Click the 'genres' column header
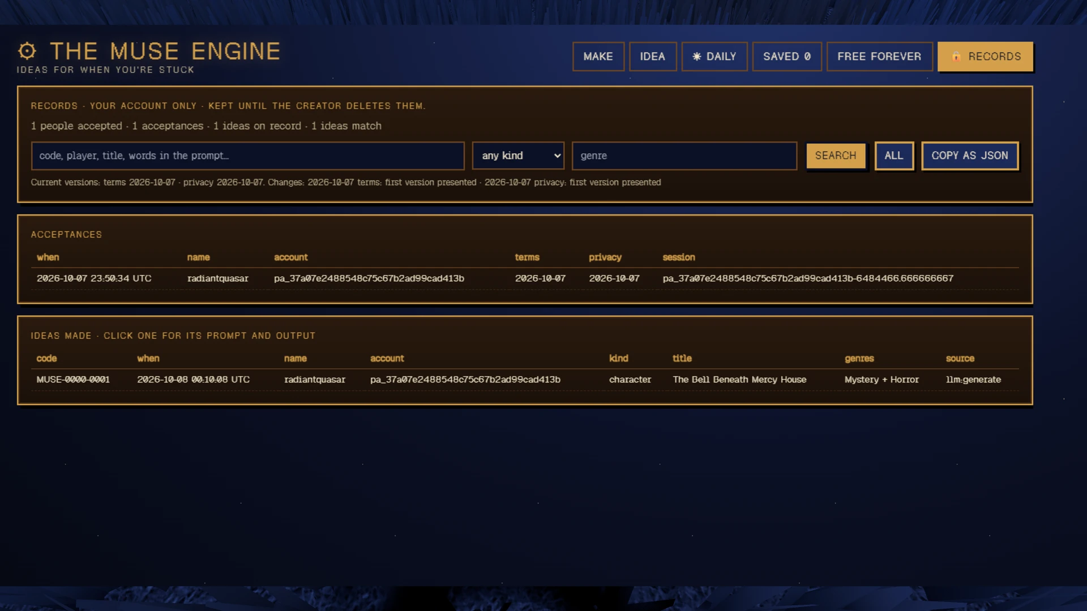The image size is (1087, 611). coord(859,359)
